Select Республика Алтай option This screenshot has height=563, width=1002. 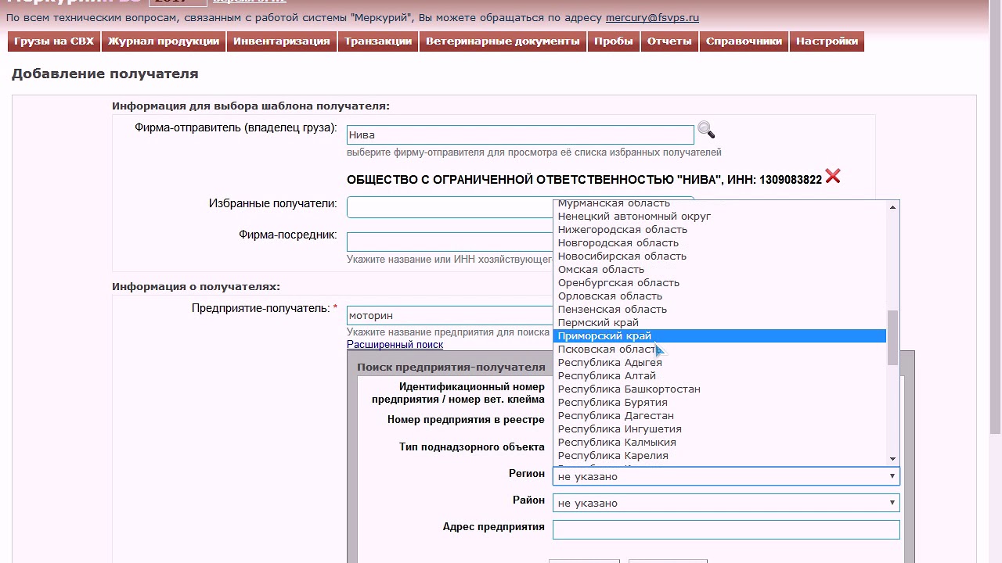click(x=719, y=375)
